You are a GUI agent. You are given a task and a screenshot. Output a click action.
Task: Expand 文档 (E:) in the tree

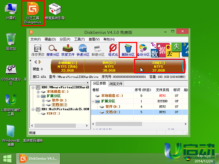[43, 105]
